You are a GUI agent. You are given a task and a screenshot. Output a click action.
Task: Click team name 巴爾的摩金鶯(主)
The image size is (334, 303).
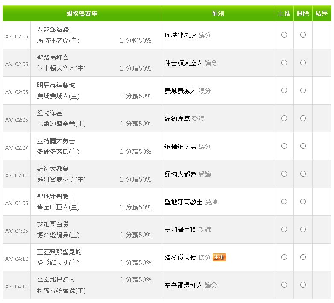[x=61, y=124]
